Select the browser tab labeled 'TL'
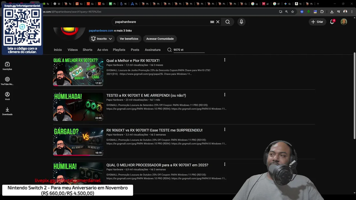The height and width of the screenshot is (200, 356). [134, 4]
